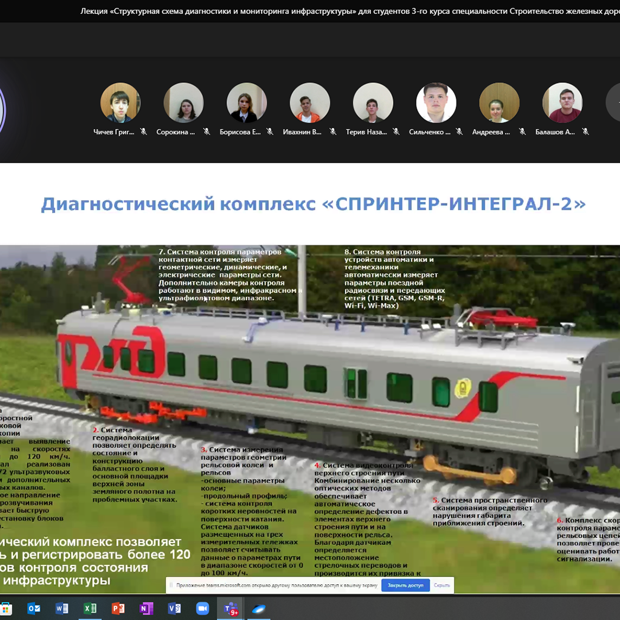The height and width of the screenshot is (620, 620).
Task: Click the slide title 'Диагностический комплекс «СПРИНТЕР-ИНТЕГРАЛ-2»'
Action: pos(313,204)
